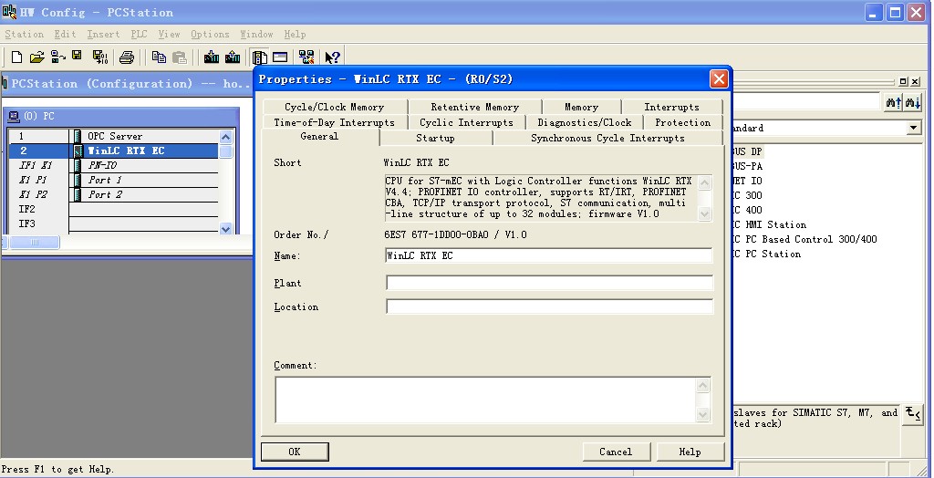Click Comment box scroll-down arrow
This screenshot has width=934, height=478.
(x=703, y=414)
